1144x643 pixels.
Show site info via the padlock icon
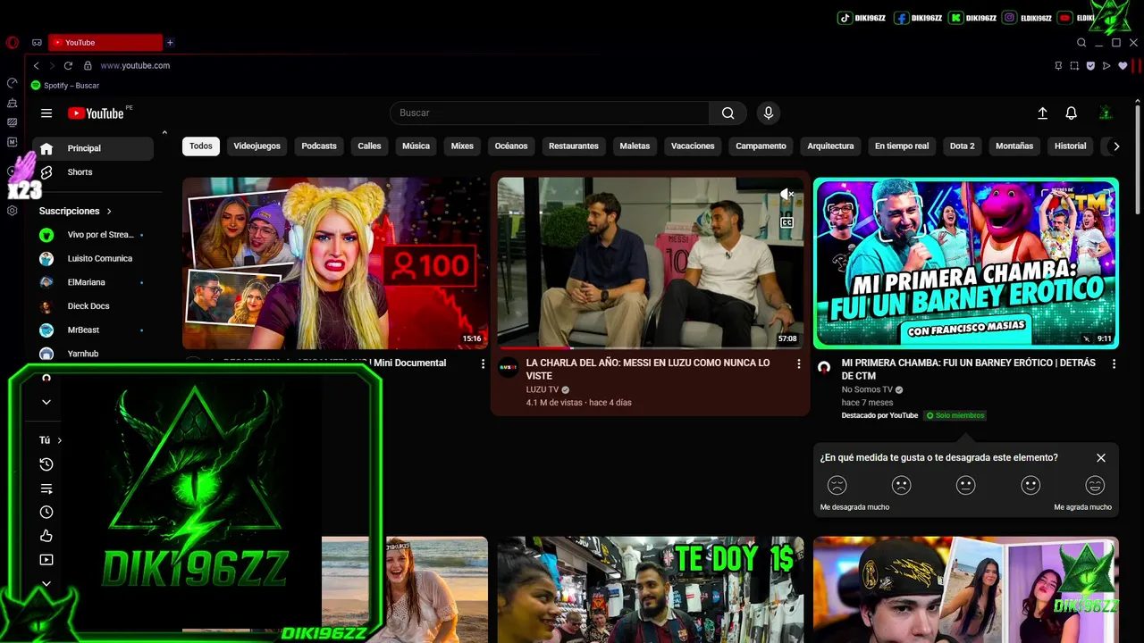point(88,65)
